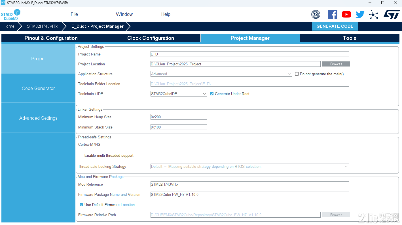Switch to the Tools tab

coord(349,38)
